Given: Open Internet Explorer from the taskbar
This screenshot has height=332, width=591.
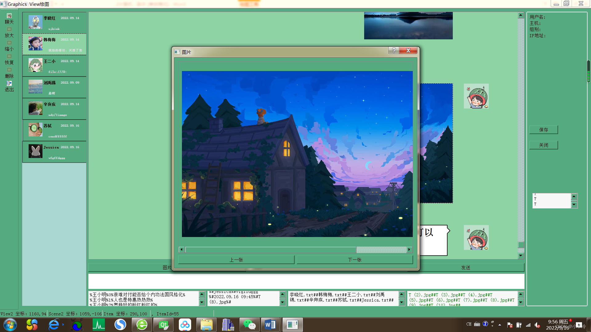Looking at the screenshot, I should coord(54,325).
